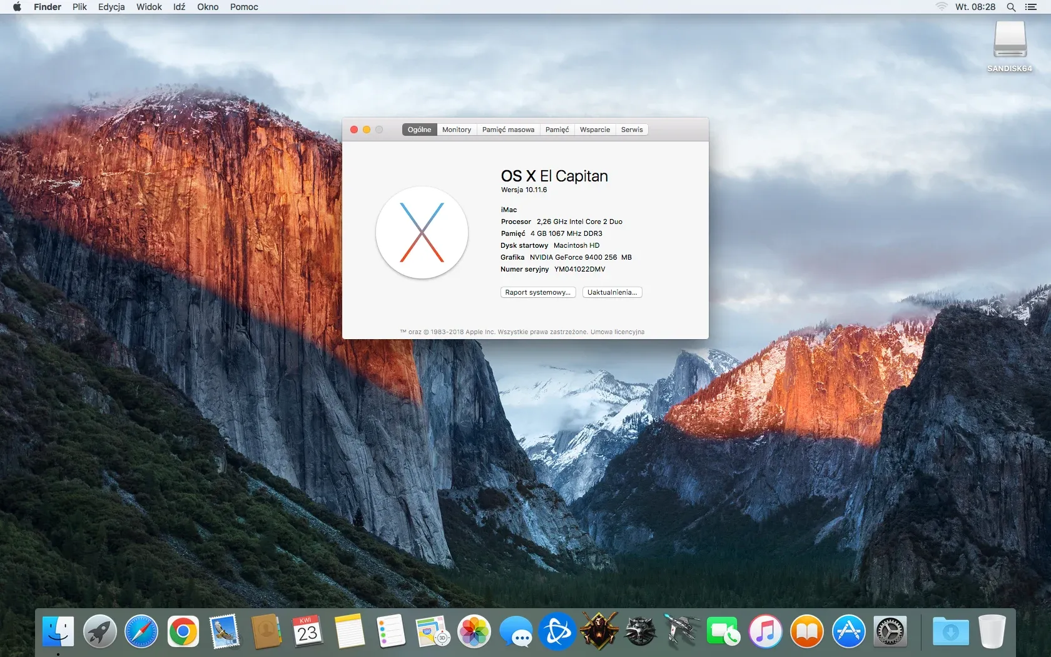Open Reminders list icon in Dock

tap(391, 631)
